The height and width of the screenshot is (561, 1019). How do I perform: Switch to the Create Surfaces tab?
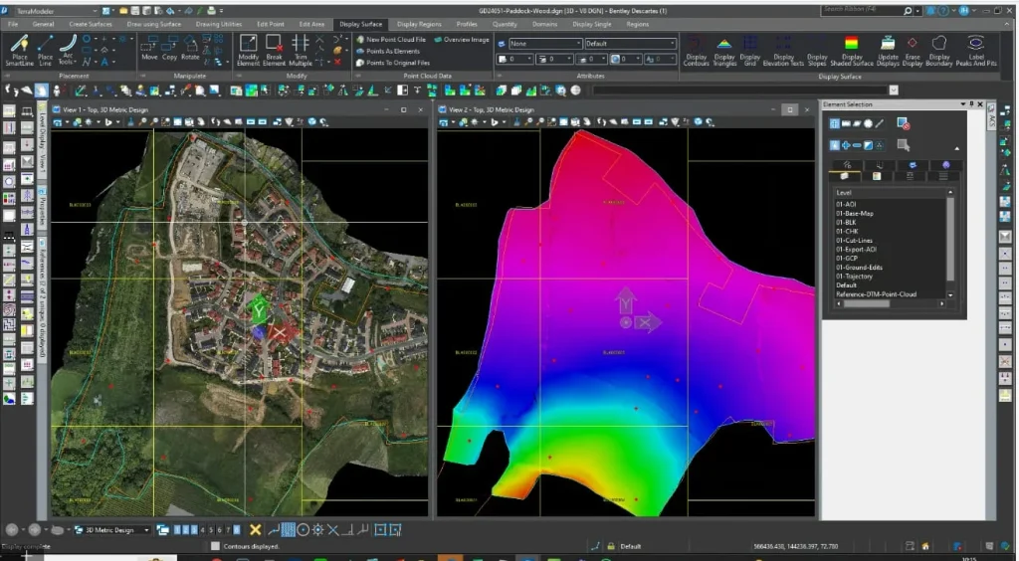pos(93,23)
